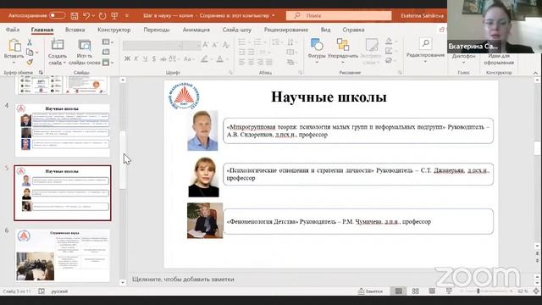
Task: Toggle Underline (Ч) formatting
Action: click(x=145, y=58)
